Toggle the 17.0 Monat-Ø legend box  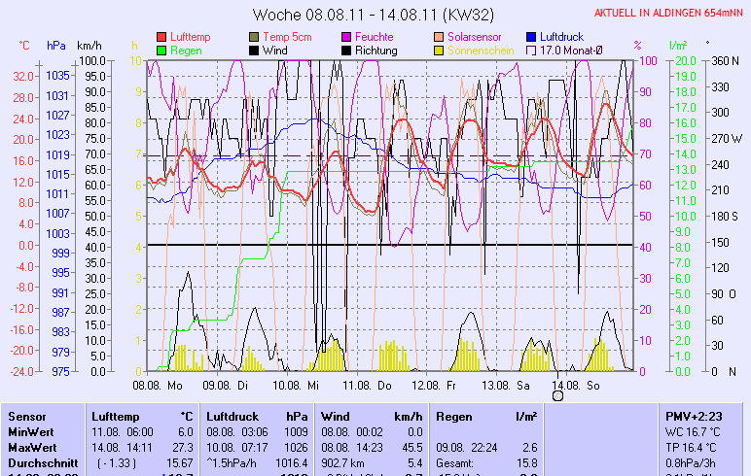pyautogui.click(x=532, y=50)
